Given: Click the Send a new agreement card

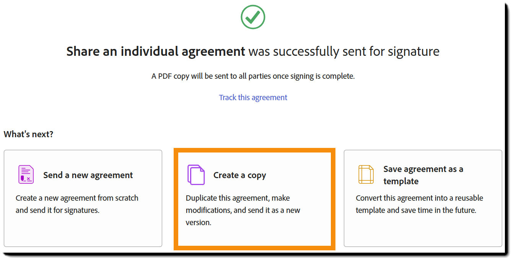Looking at the screenshot, I should [x=83, y=198].
